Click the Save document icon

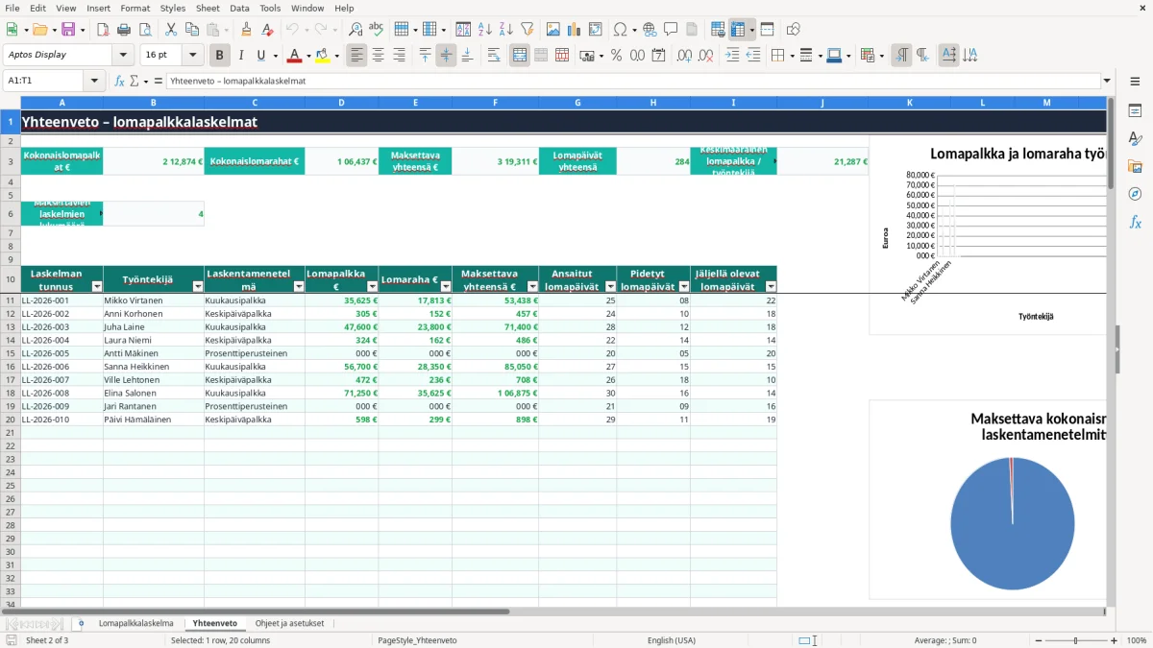click(x=69, y=30)
